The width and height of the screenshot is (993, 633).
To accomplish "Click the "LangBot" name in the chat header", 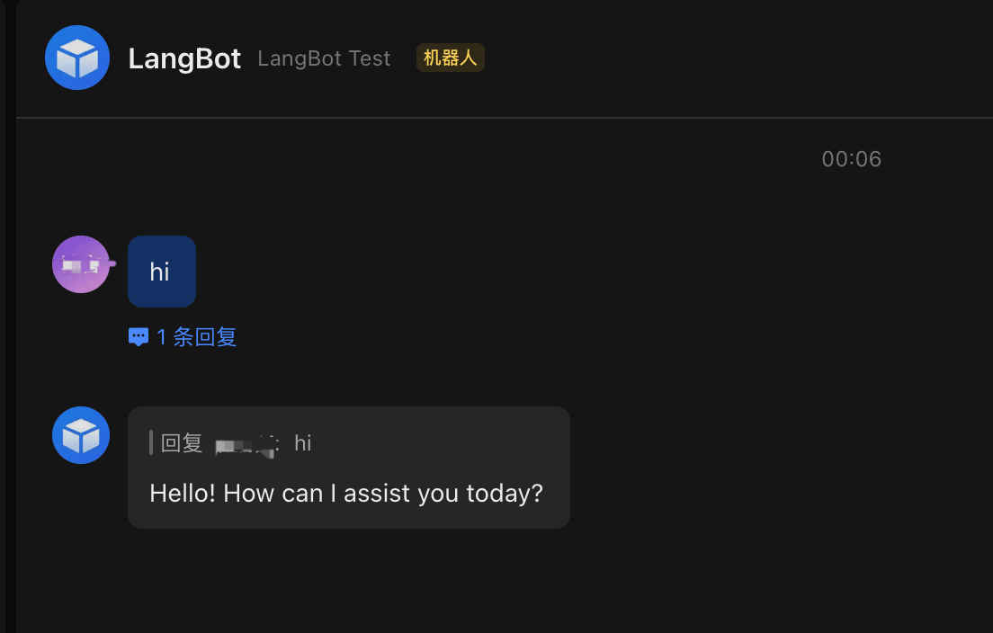I will 184,58.
